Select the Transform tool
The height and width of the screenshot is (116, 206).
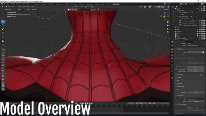coord(3,33)
